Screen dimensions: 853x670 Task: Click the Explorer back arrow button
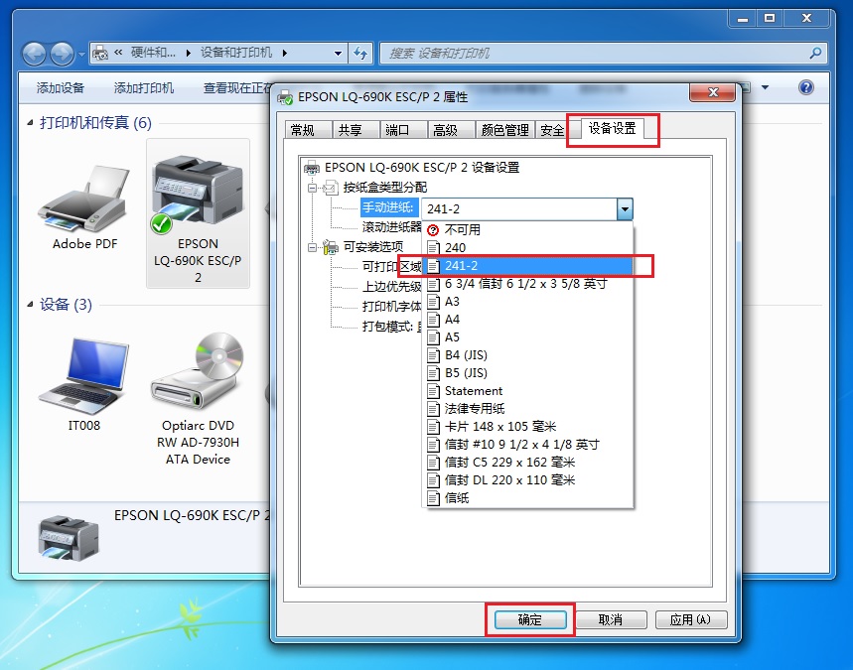point(35,55)
